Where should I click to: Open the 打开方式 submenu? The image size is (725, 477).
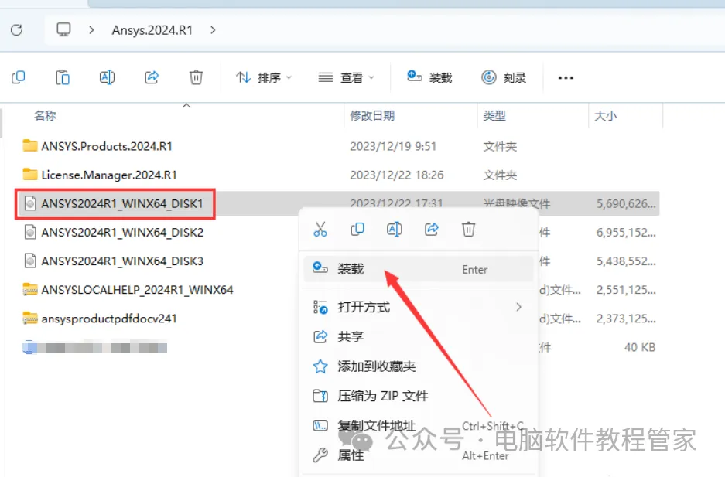(x=419, y=307)
